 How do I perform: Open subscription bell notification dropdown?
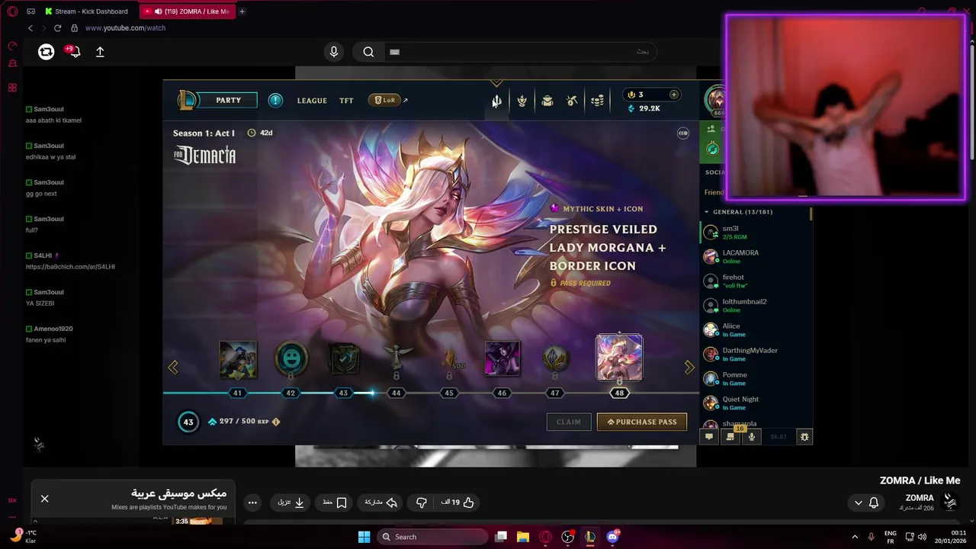coord(867,502)
